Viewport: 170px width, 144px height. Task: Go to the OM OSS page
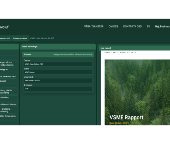pyautogui.click(x=113, y=27)
